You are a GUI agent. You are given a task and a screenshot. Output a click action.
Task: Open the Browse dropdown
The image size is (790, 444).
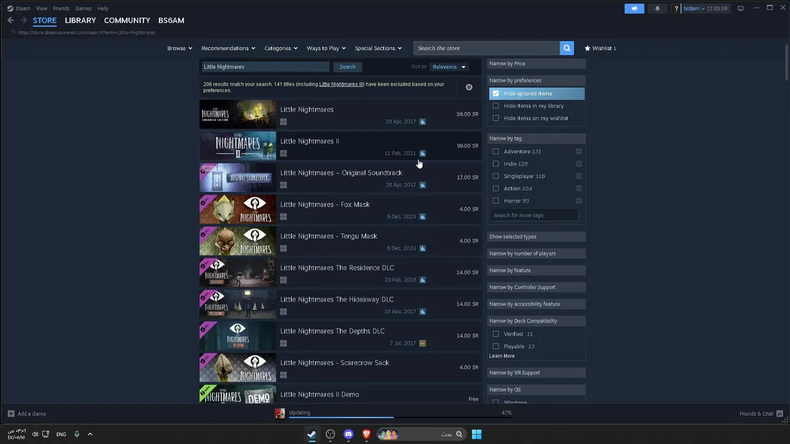180,48
